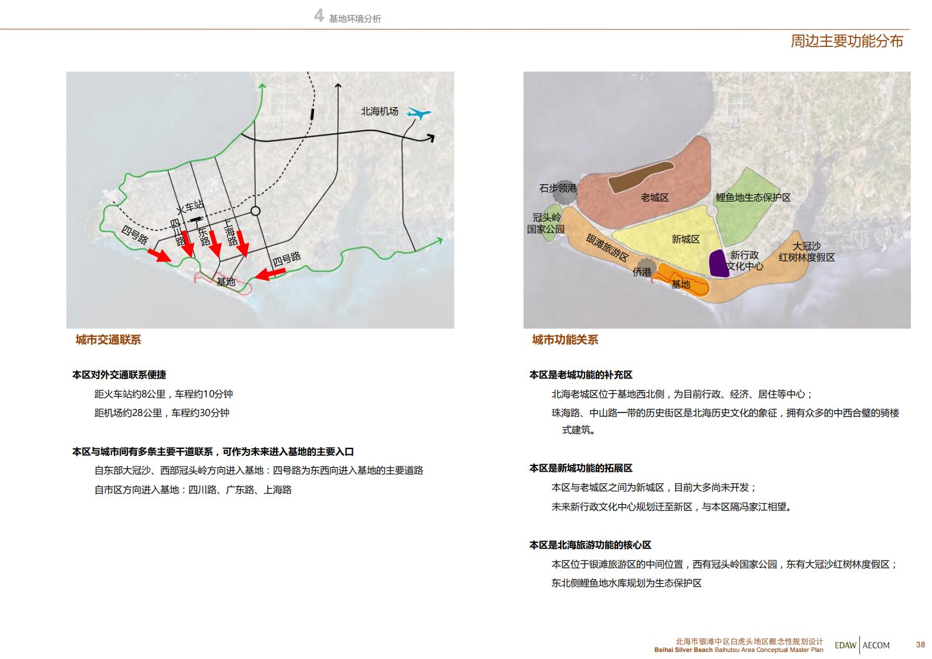Click the 侨港 label on the function map

click(642, 272)
